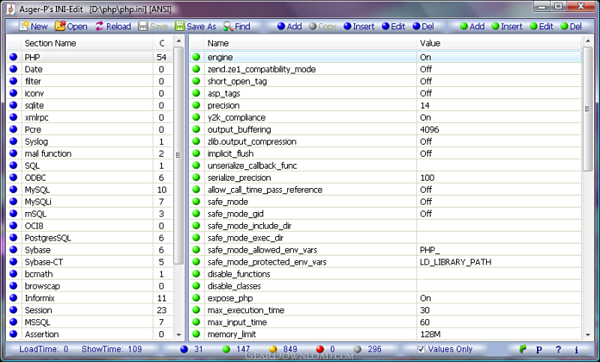The height and width of the screenshot is (362, 600).
Task: Click the blue ball beside MySQL section
Action: tap(13, 189)
